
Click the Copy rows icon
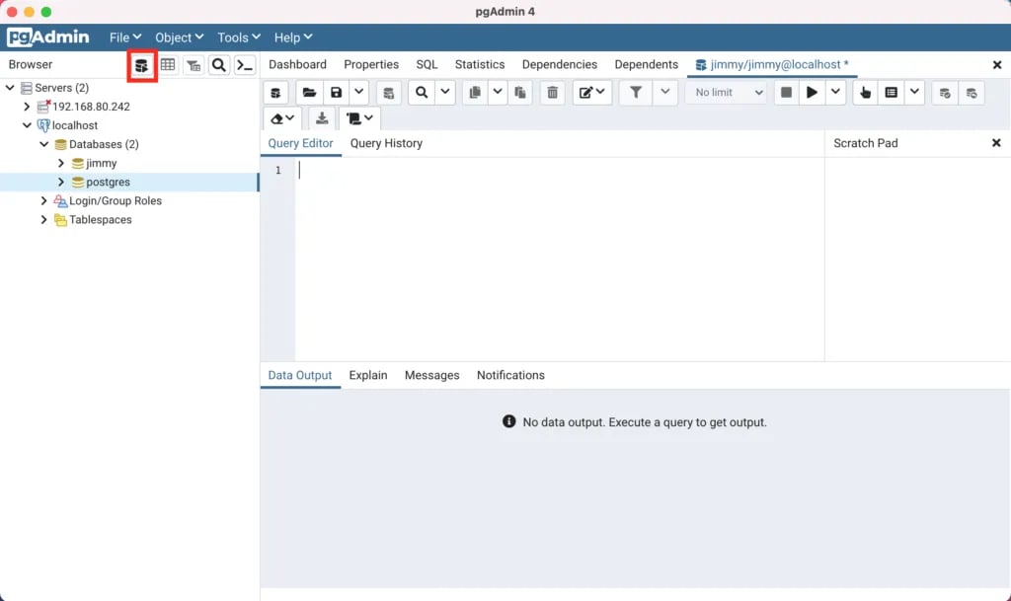pyautogui.click(x=475, y=93)
